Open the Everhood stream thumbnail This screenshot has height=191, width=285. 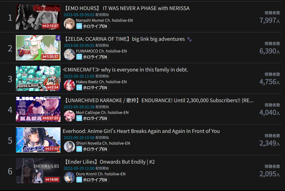[x=38, y=140]
